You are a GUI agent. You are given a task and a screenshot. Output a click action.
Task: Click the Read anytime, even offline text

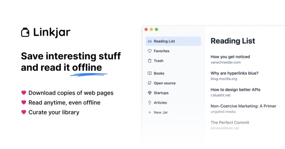pos(64,103)
